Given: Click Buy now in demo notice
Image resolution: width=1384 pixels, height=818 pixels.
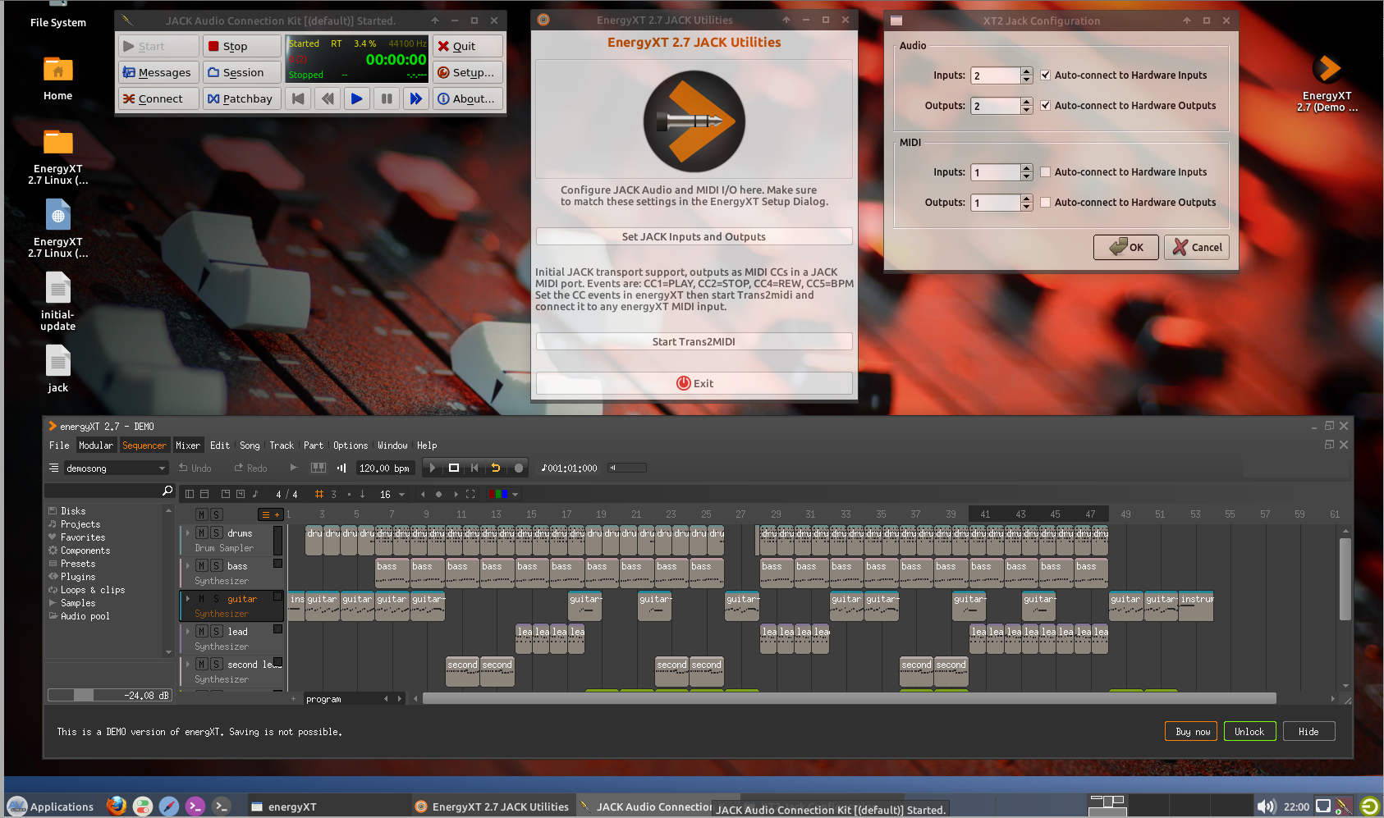Looking at the screenshot, I should [1193, 731].
